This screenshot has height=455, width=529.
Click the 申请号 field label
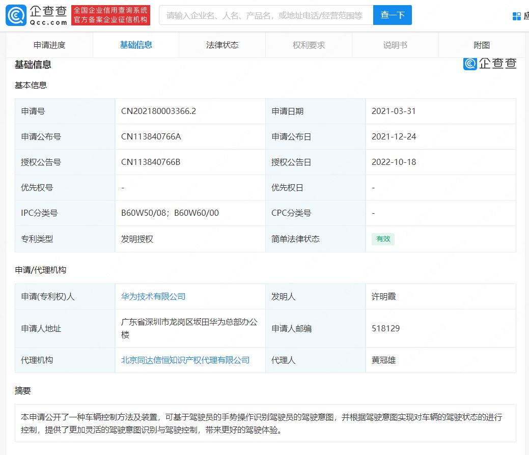(33, 111)
